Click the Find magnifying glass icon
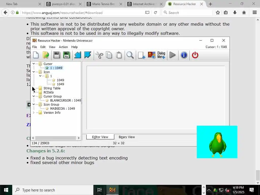 tap(130, 55)
